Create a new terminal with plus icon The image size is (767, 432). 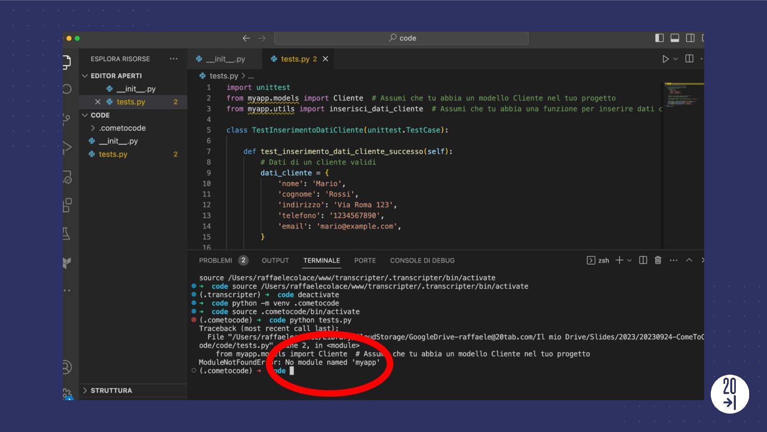(619, 261)
